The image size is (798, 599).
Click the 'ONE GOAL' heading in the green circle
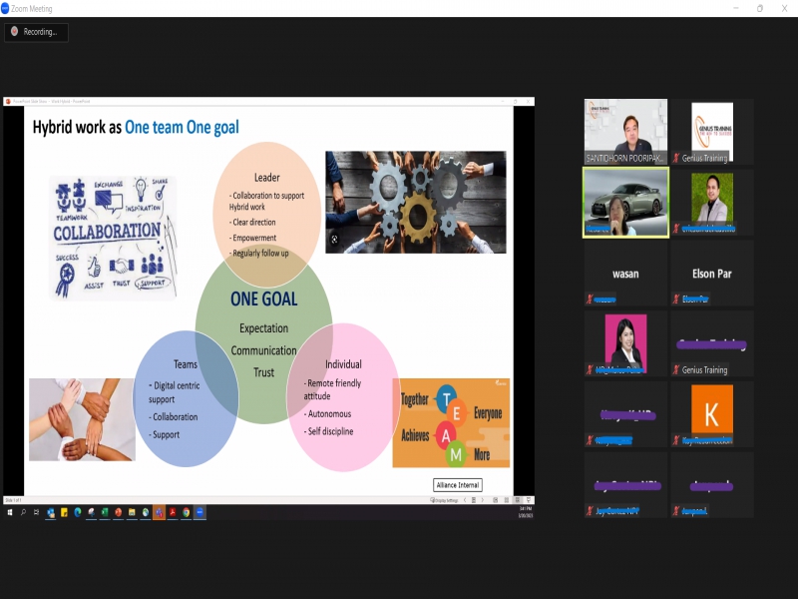263,299
